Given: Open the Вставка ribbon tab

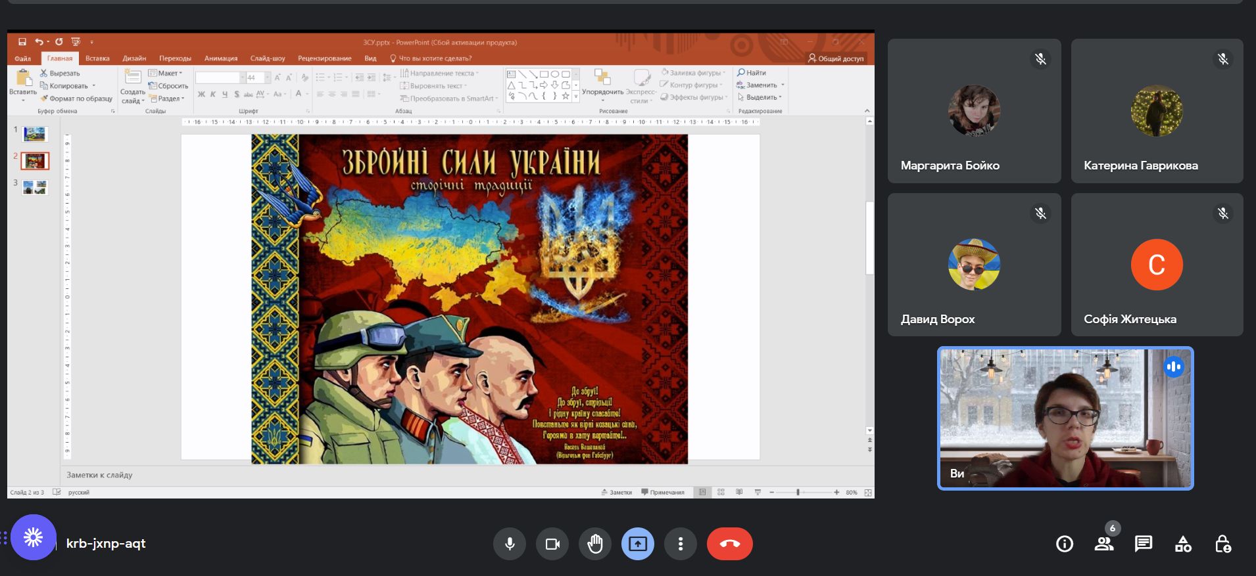Looking at the screenshot, I should click(x=97, y=58).
